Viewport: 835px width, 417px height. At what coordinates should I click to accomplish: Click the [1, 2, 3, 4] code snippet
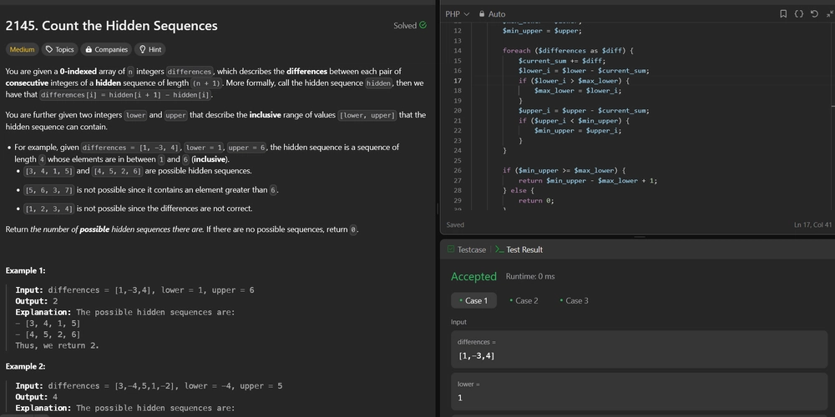point(49,208)
